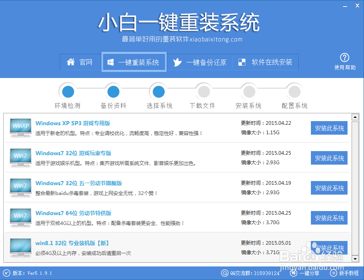Install Windows XP SP3 游戏专用版 system
The width and height of the screenshot is (364, 280).
pyautogui.click(x=329, y=128)
